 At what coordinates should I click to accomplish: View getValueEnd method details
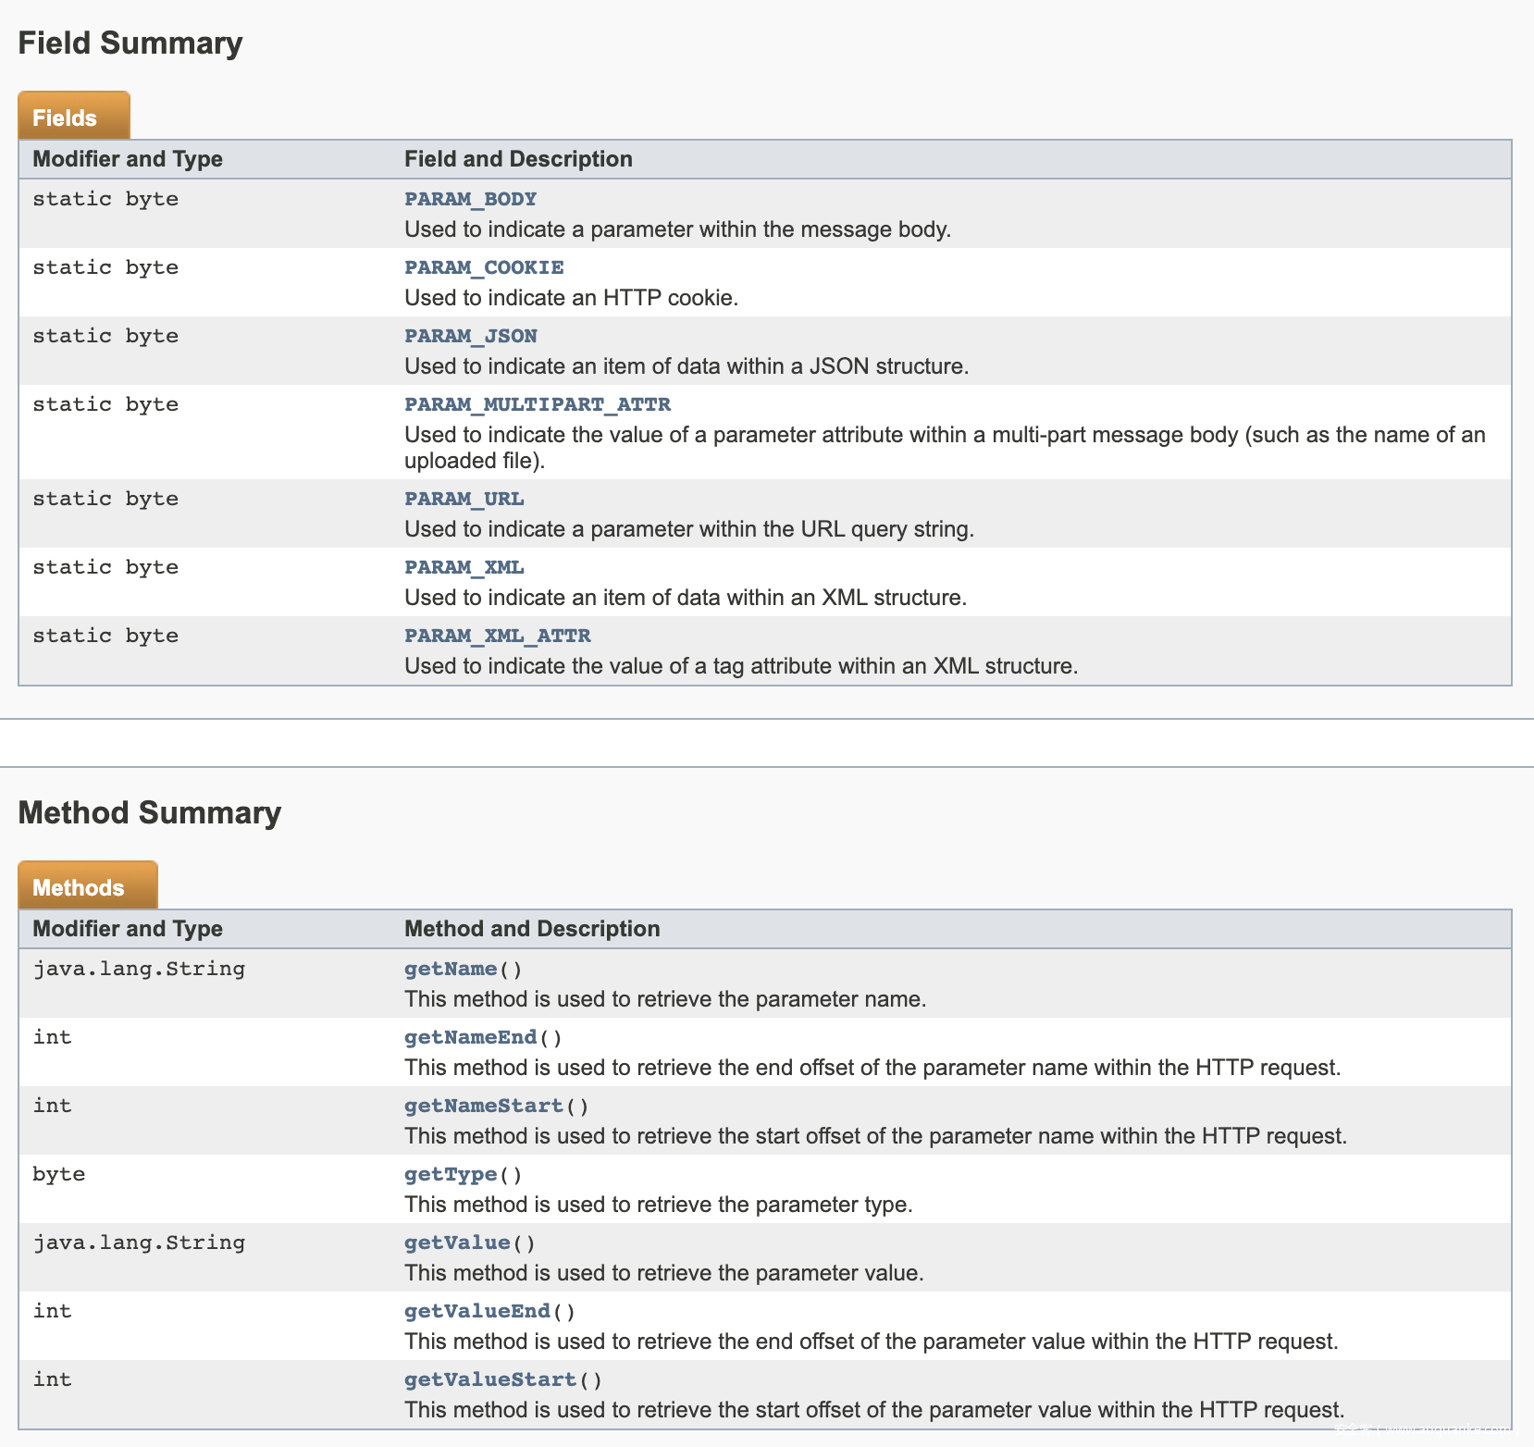tap(476, 1311)
